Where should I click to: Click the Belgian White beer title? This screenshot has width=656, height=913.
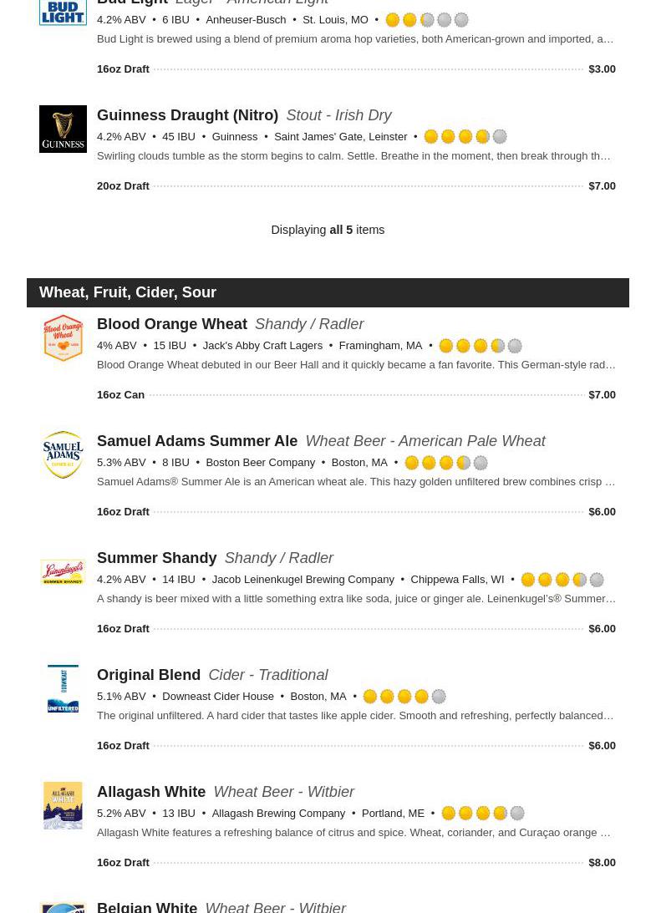147,906
